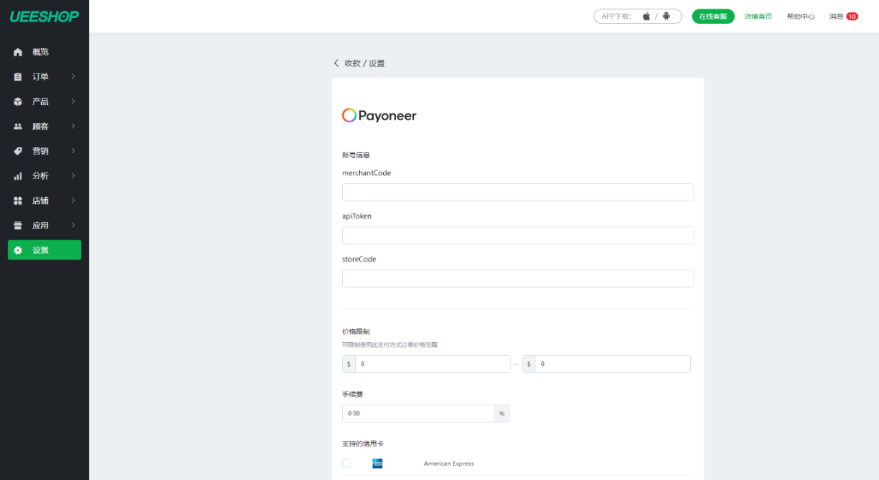Click the store icon beside 应用
This screenshot has height=480, width=879.
18,225
